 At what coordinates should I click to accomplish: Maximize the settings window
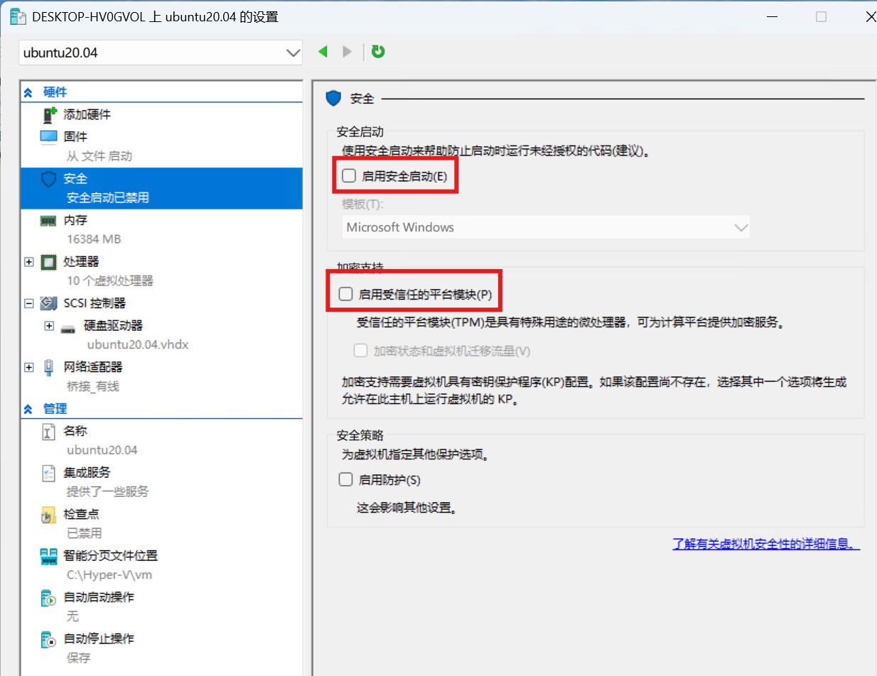click(x=821, y=17)
